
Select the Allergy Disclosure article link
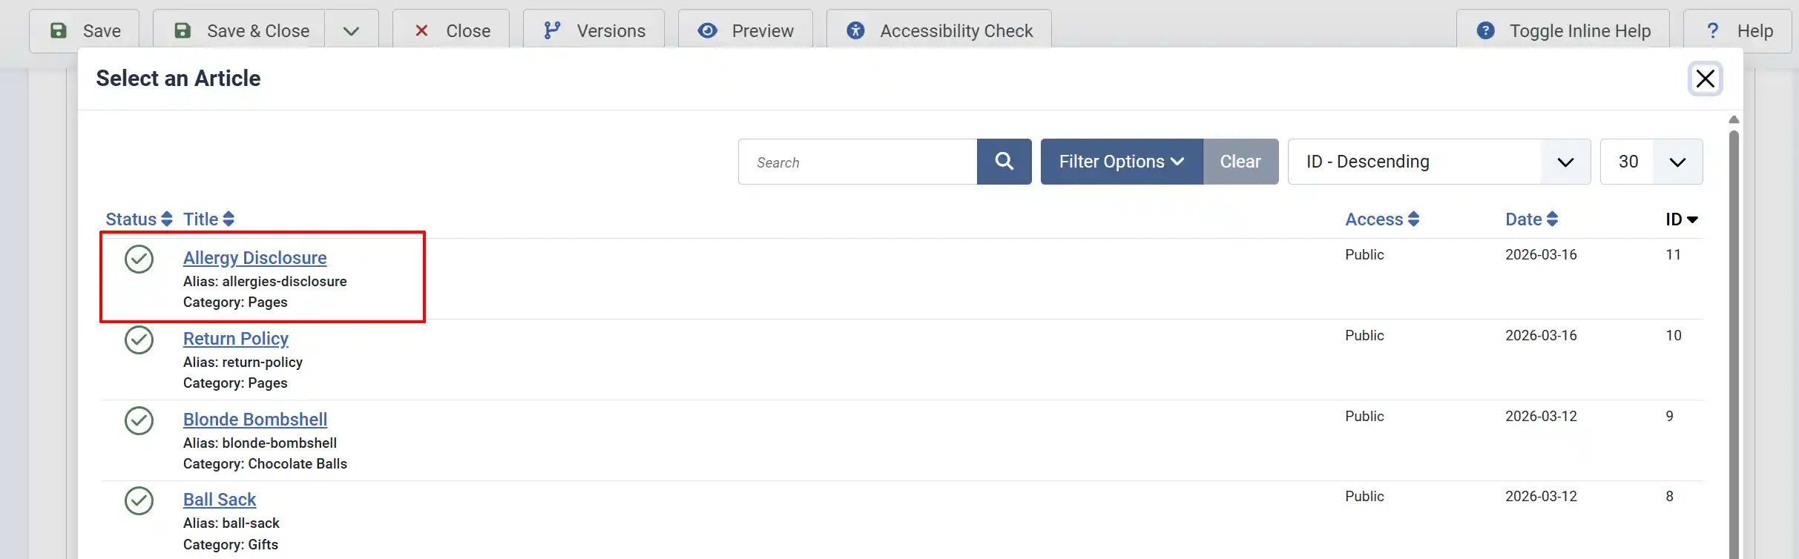pyautogui.click(x=254, y=258)
